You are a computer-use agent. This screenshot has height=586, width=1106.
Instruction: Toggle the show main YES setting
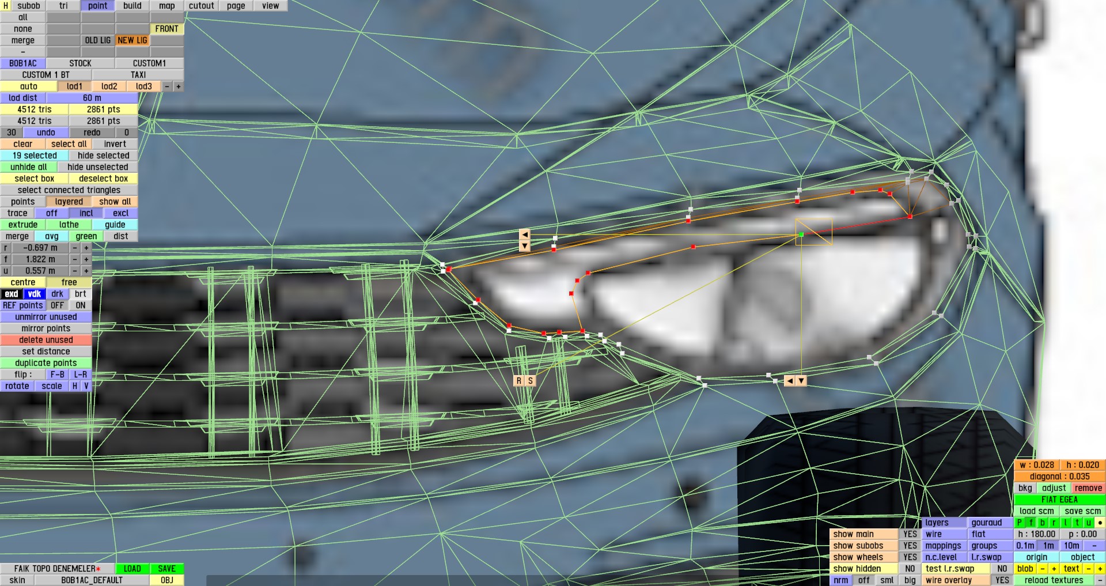point(910,534)
